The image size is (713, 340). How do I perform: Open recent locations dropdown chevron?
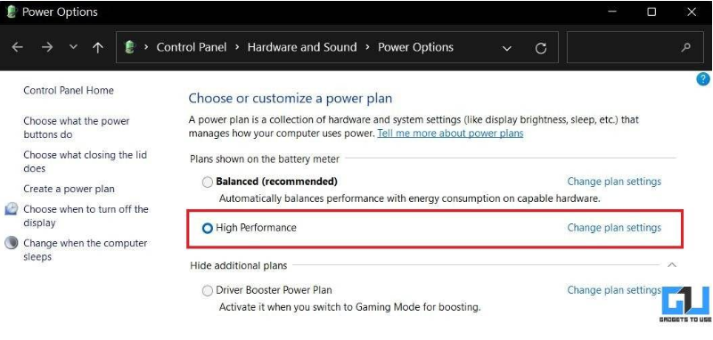point(73,47)
